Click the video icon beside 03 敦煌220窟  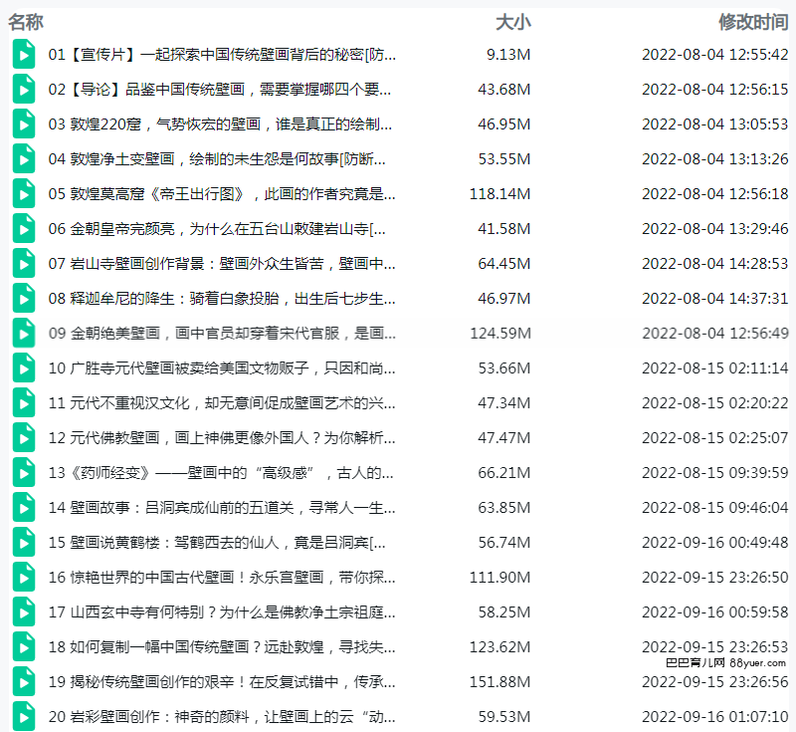(x=23, y=124)
